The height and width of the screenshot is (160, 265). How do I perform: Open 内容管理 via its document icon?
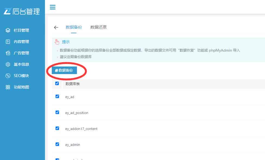[8, 42]
